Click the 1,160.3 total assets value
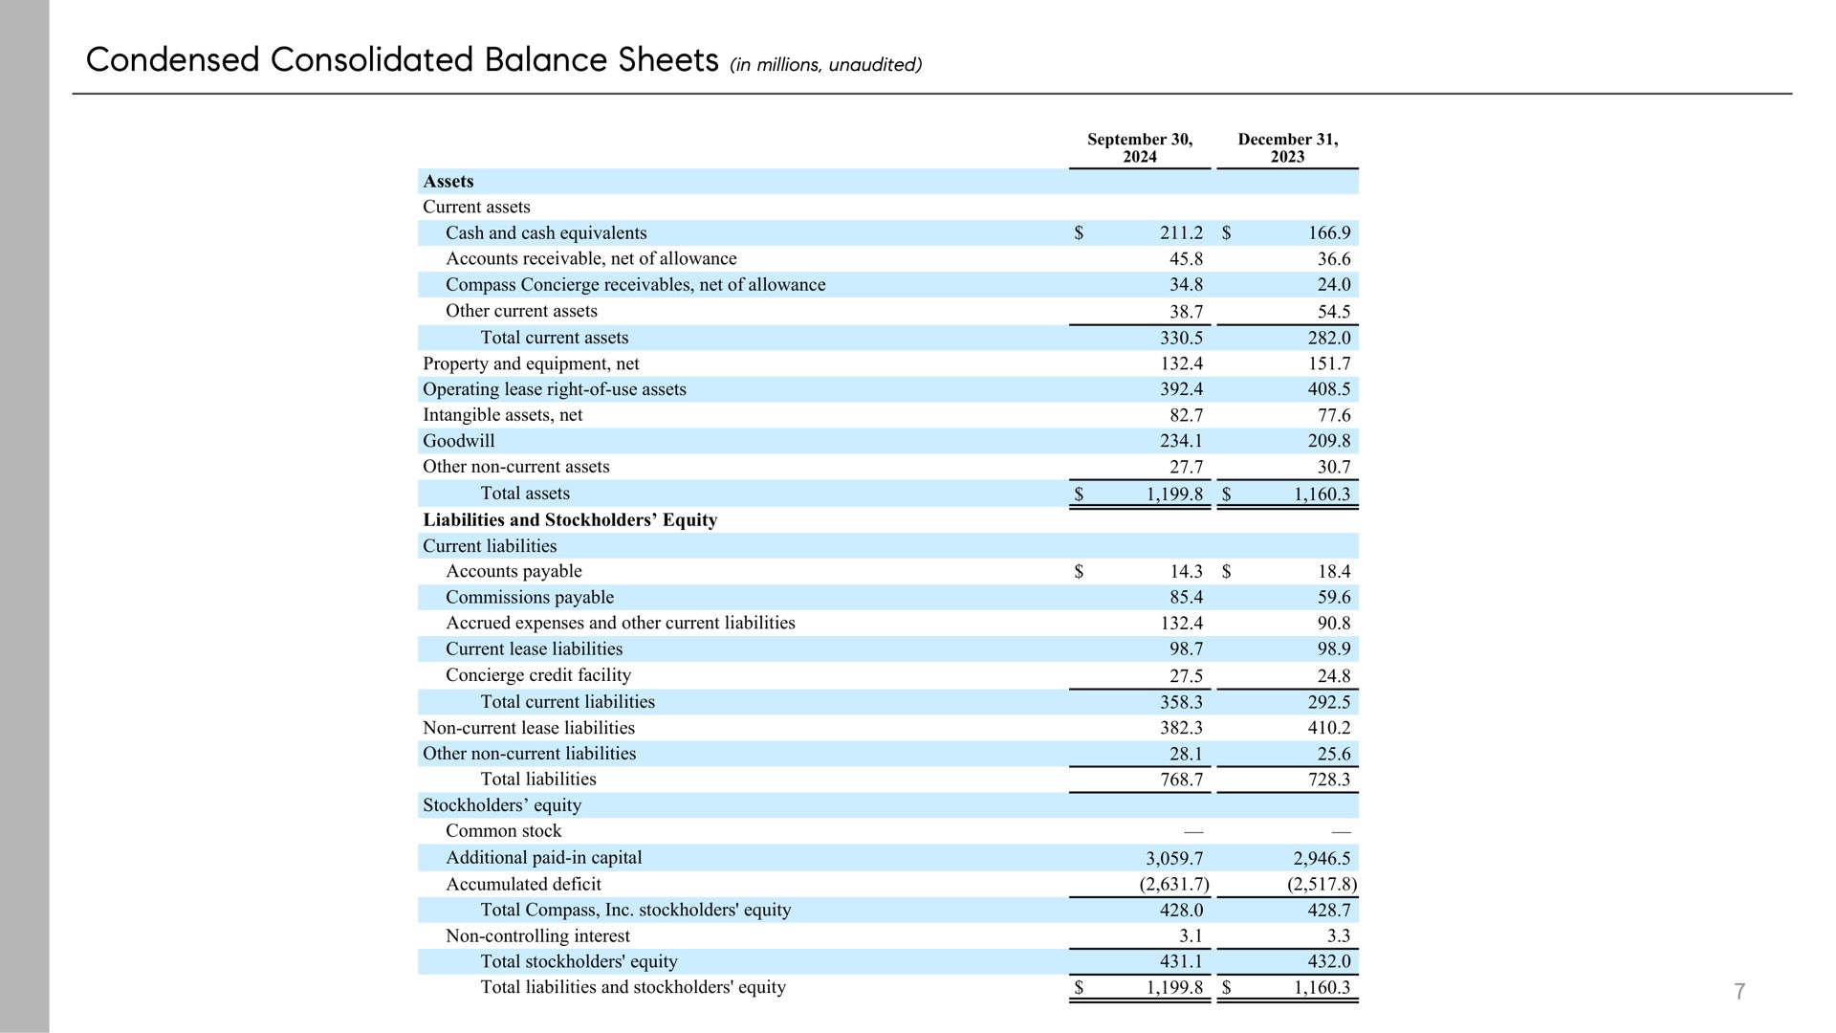 coord(1322,494)
